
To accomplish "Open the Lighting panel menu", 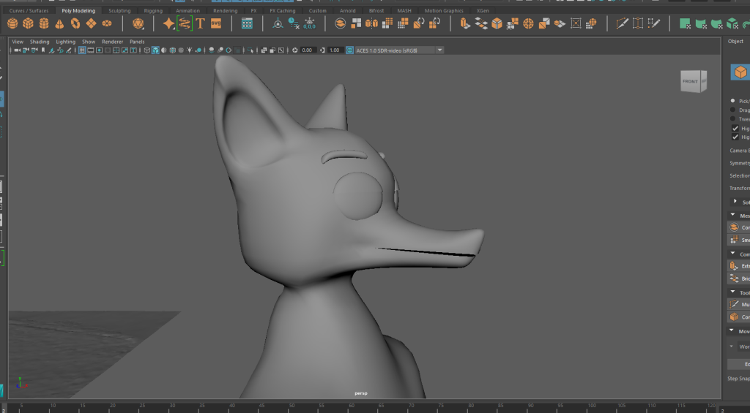I will pyautogui.click(x=65, y=42).
